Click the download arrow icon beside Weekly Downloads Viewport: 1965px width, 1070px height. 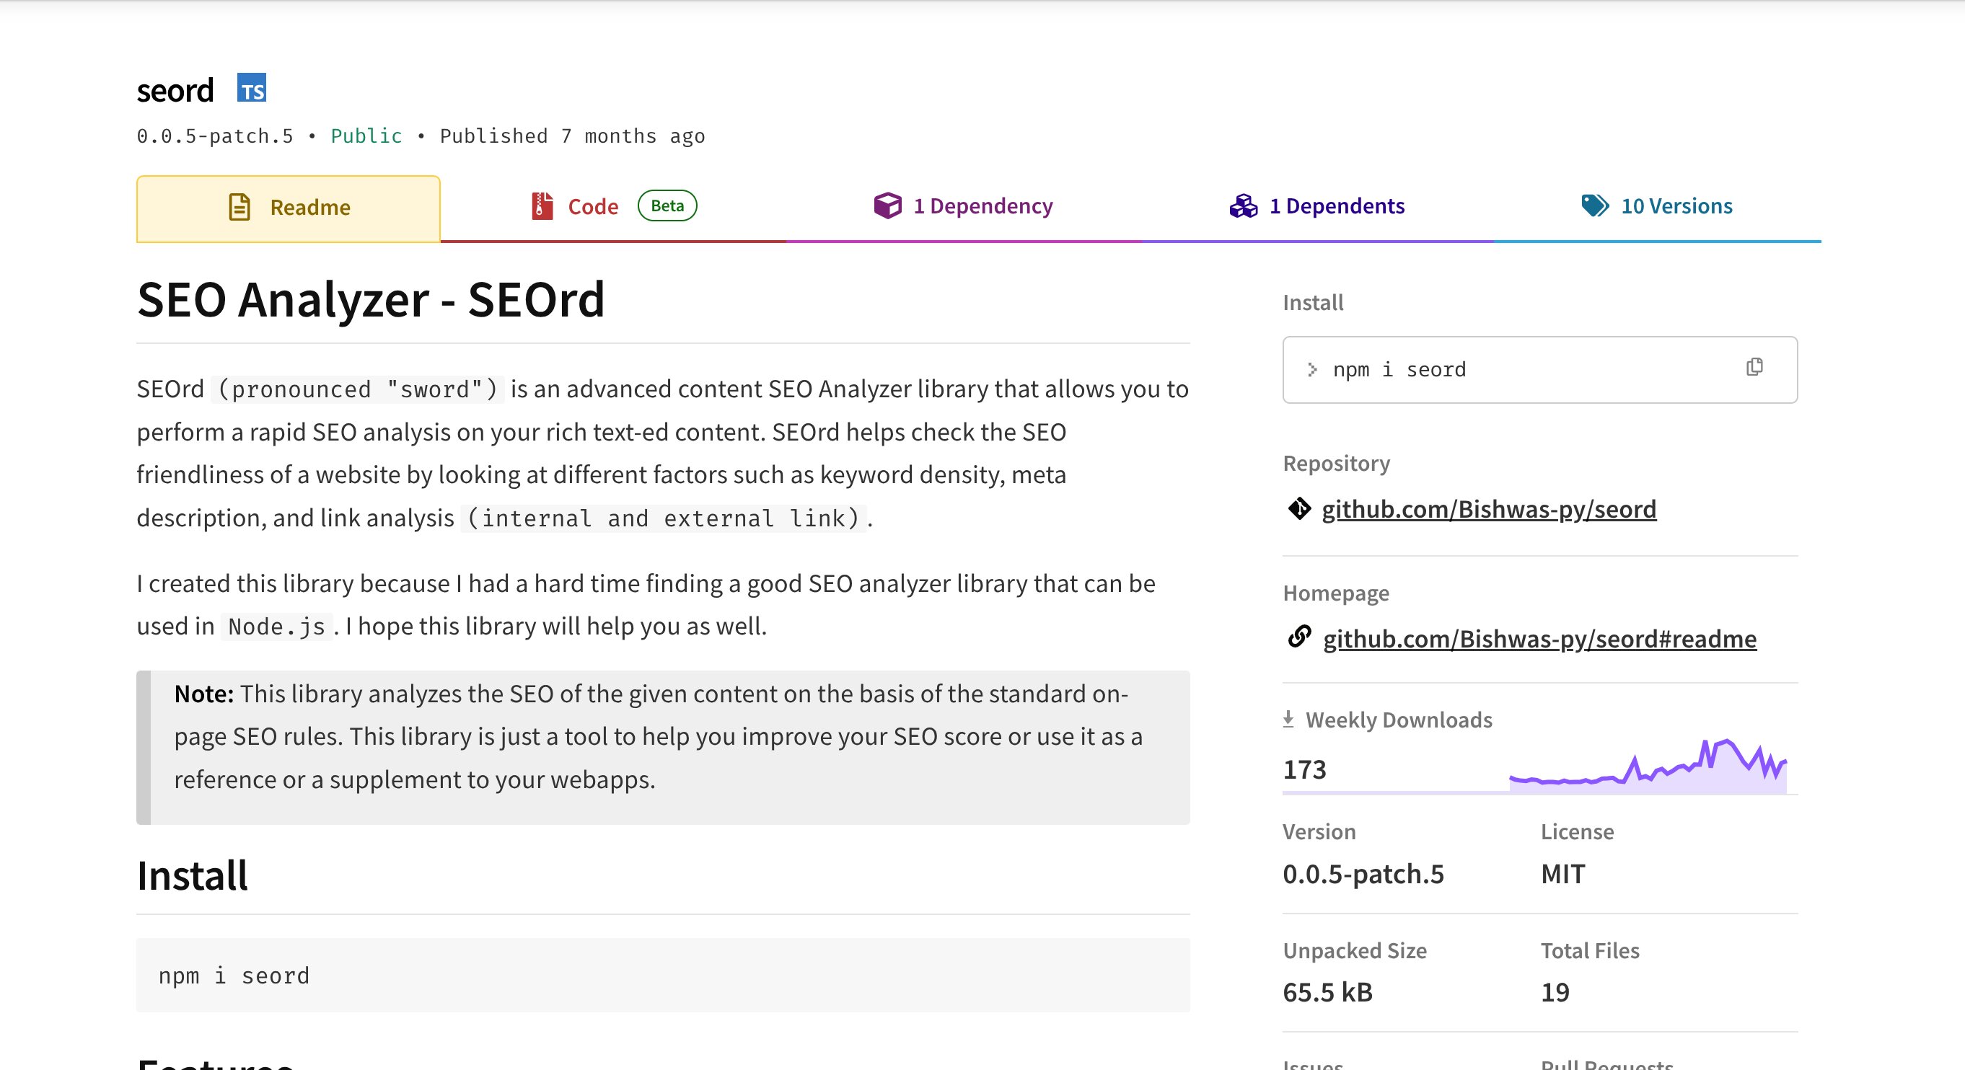1289,717
